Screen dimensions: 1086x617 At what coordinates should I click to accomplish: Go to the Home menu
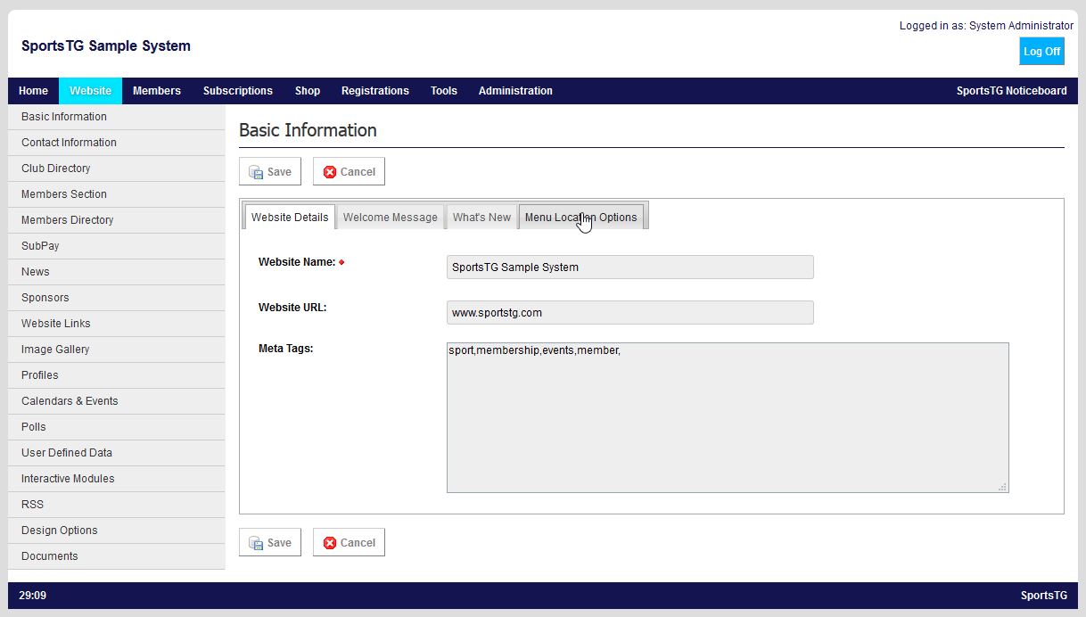[x=34, y=91]
